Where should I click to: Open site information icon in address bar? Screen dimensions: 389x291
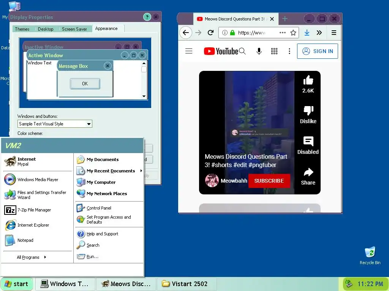pyautogui.click(x=225, y=33)
